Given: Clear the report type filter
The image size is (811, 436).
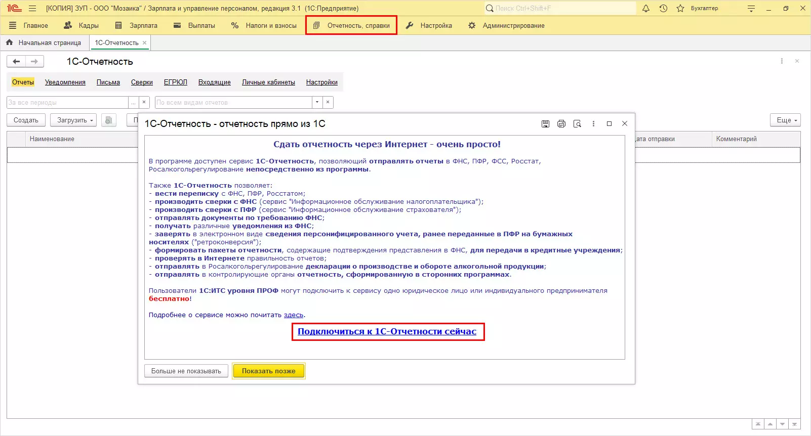Looking at the screenshot, I should coord(328,102).
